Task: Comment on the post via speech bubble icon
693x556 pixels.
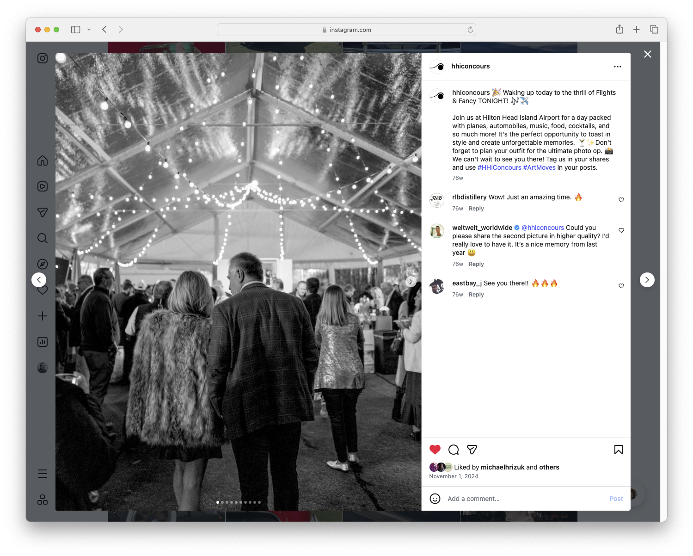Action: 453,449
